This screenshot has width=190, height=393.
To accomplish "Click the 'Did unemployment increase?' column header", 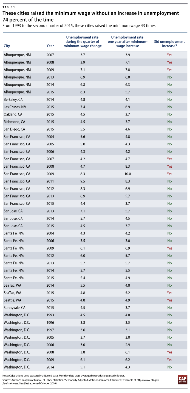I will (169, 44).
